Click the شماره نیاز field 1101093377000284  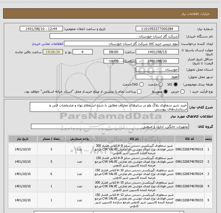(157, 29)
